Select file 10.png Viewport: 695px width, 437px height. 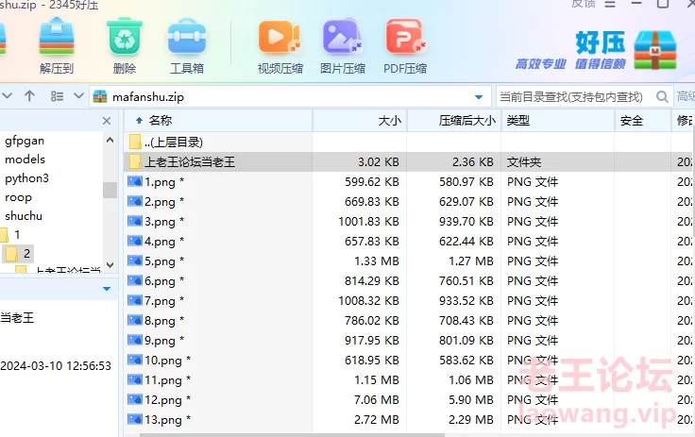(x=408, y=360)
